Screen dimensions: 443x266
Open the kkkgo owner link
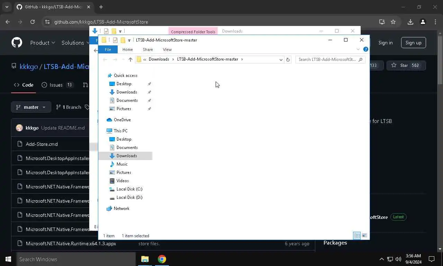29,66
